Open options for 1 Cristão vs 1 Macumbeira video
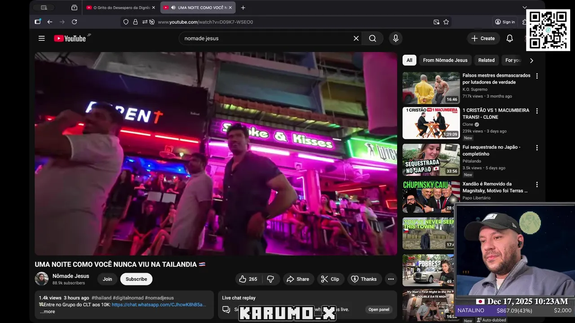 (x=536, y=111)
